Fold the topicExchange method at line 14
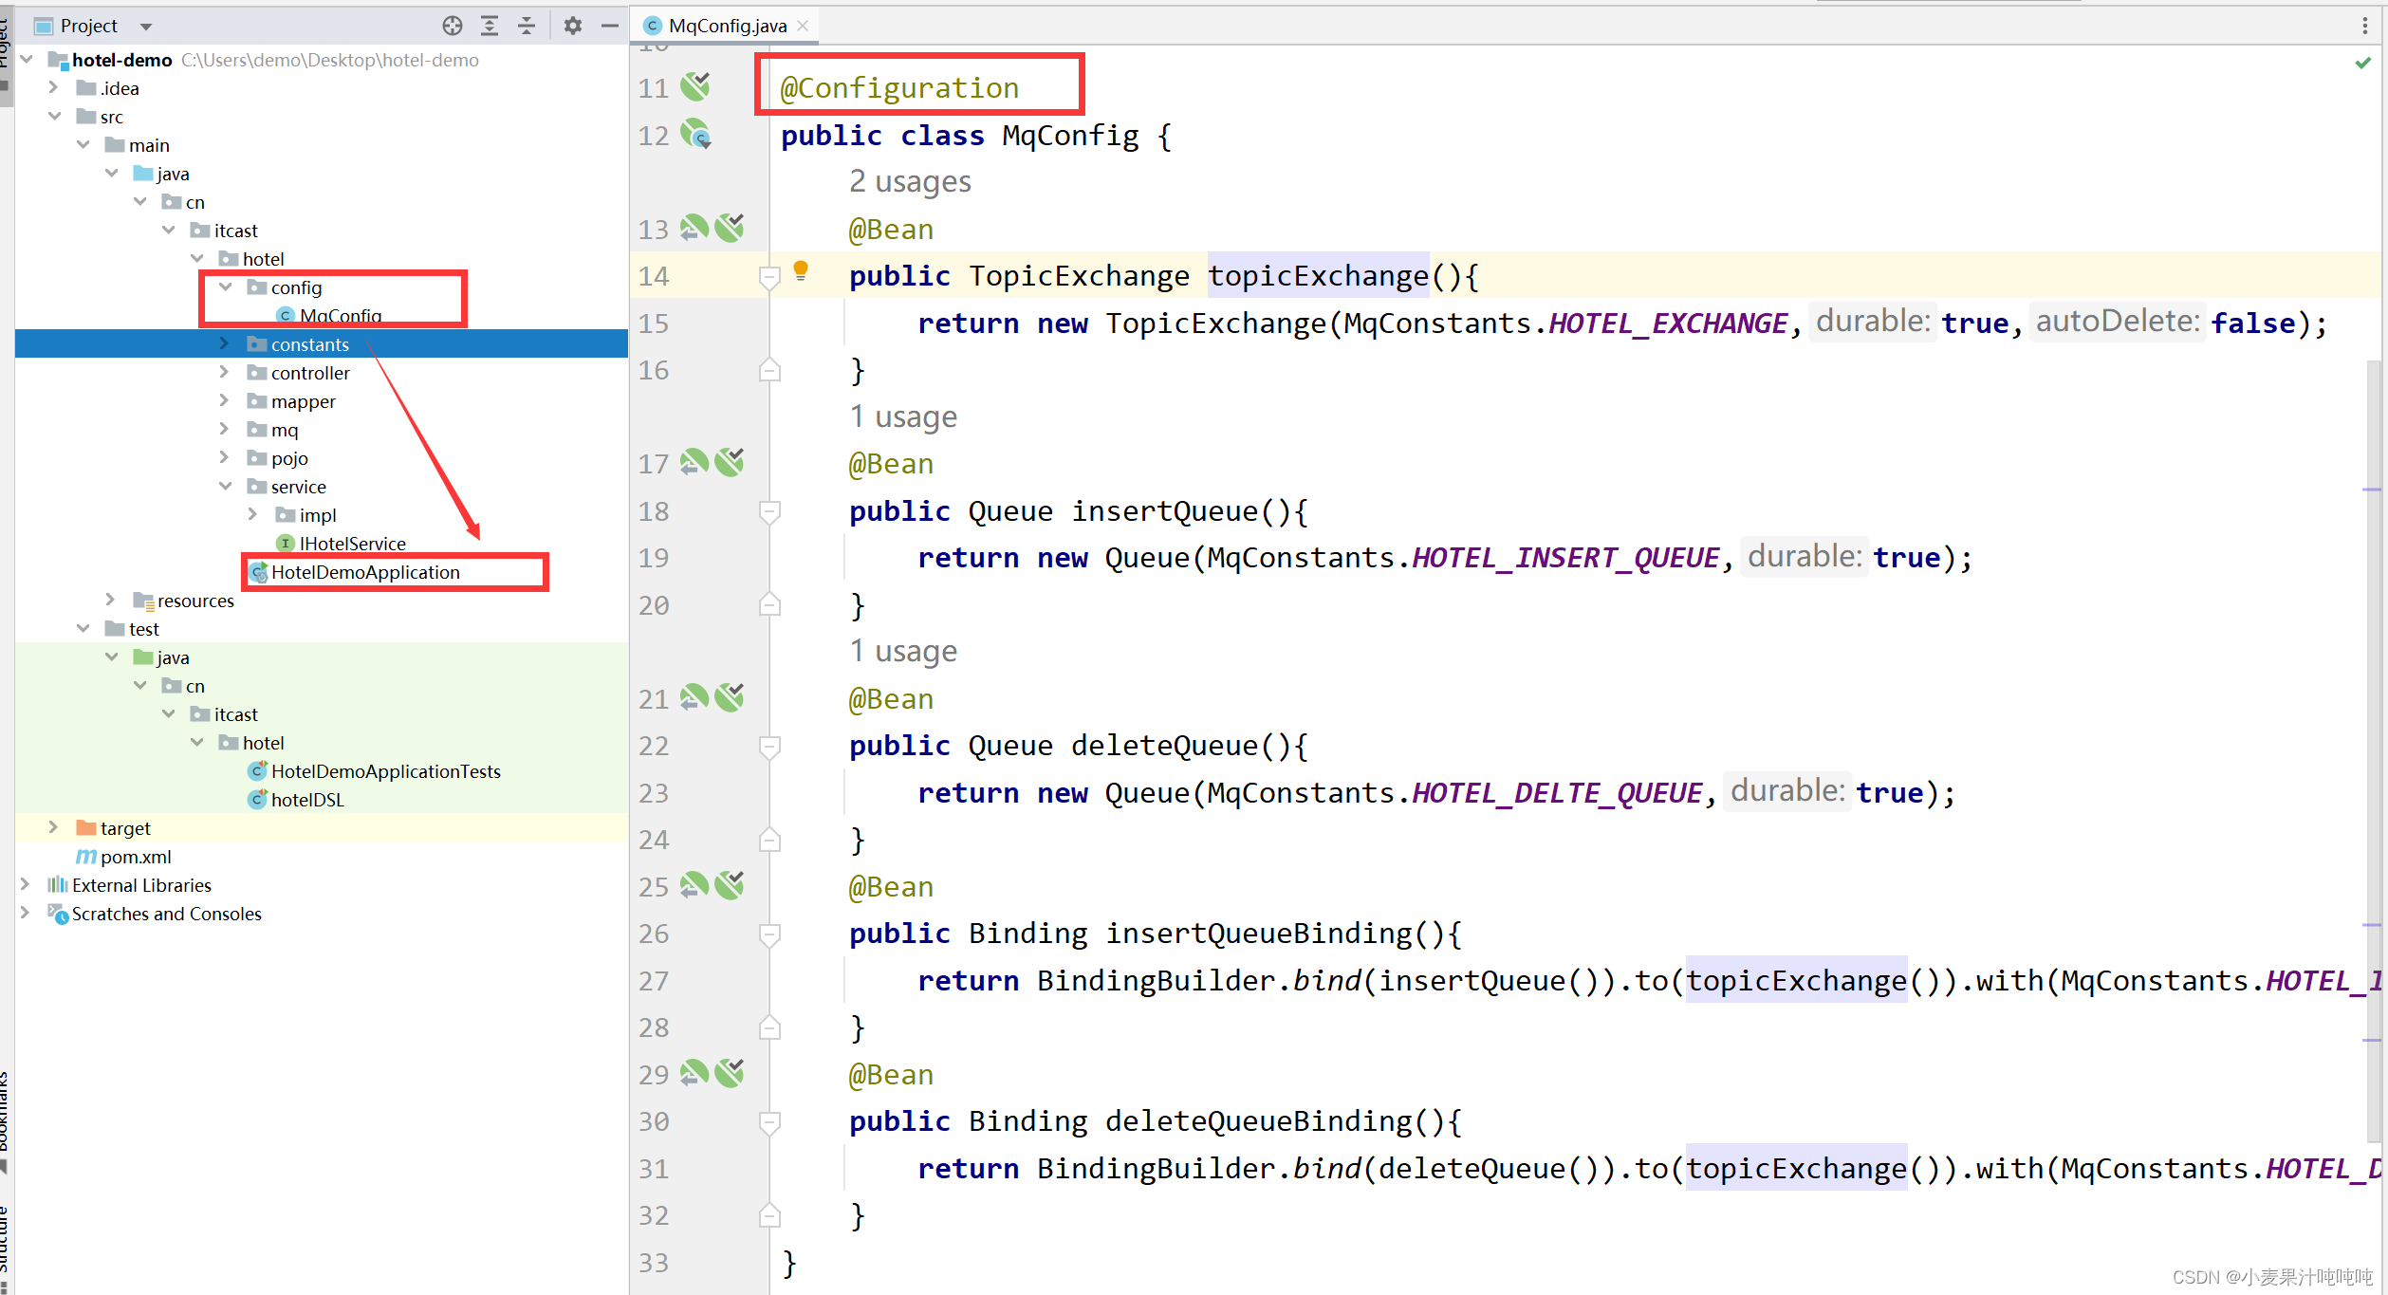 tap(769, 277)
